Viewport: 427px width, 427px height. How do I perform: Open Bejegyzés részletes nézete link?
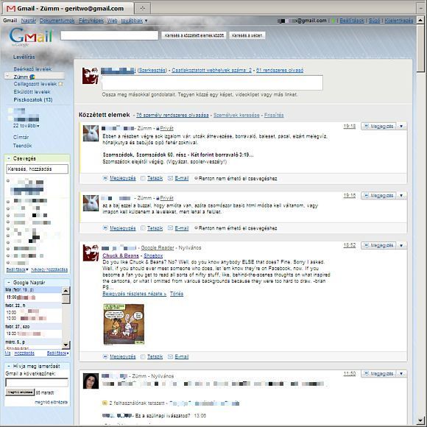coord(134,294)
